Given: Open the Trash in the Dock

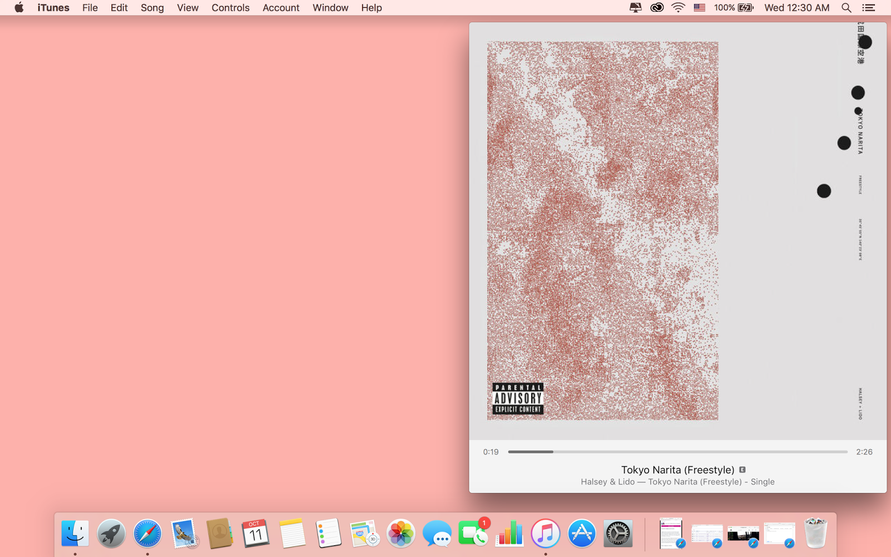Looking at the screenshot, I should 816,534.
